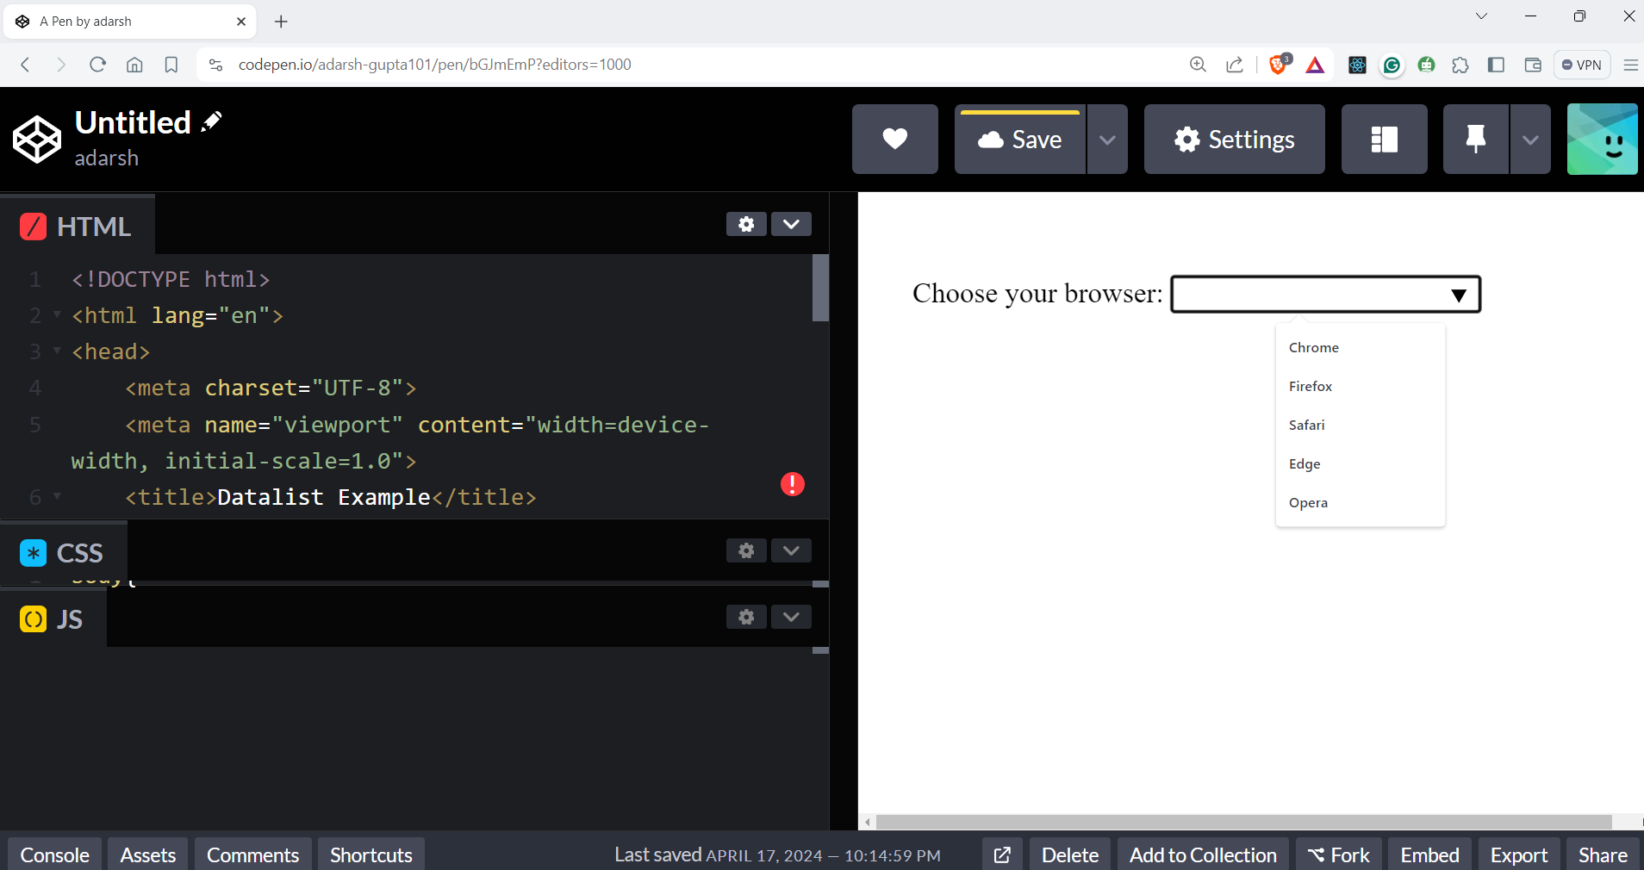1644x870 pixels.
Task: Open HTML editor settings gear
Action: (746, 224)
